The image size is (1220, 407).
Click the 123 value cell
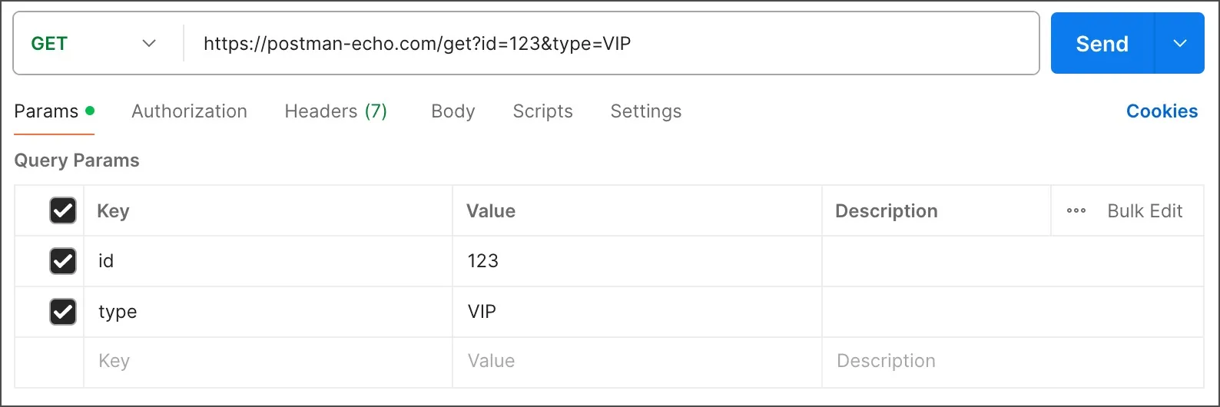pyautogui.click(x=637, y=261)
